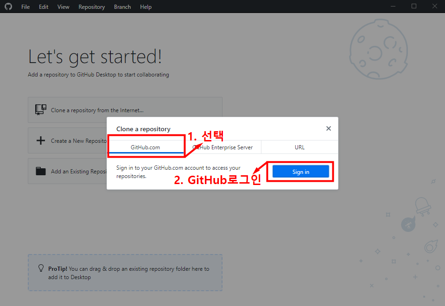Open the View menu
Screen dimensions: 445x306
63,6
